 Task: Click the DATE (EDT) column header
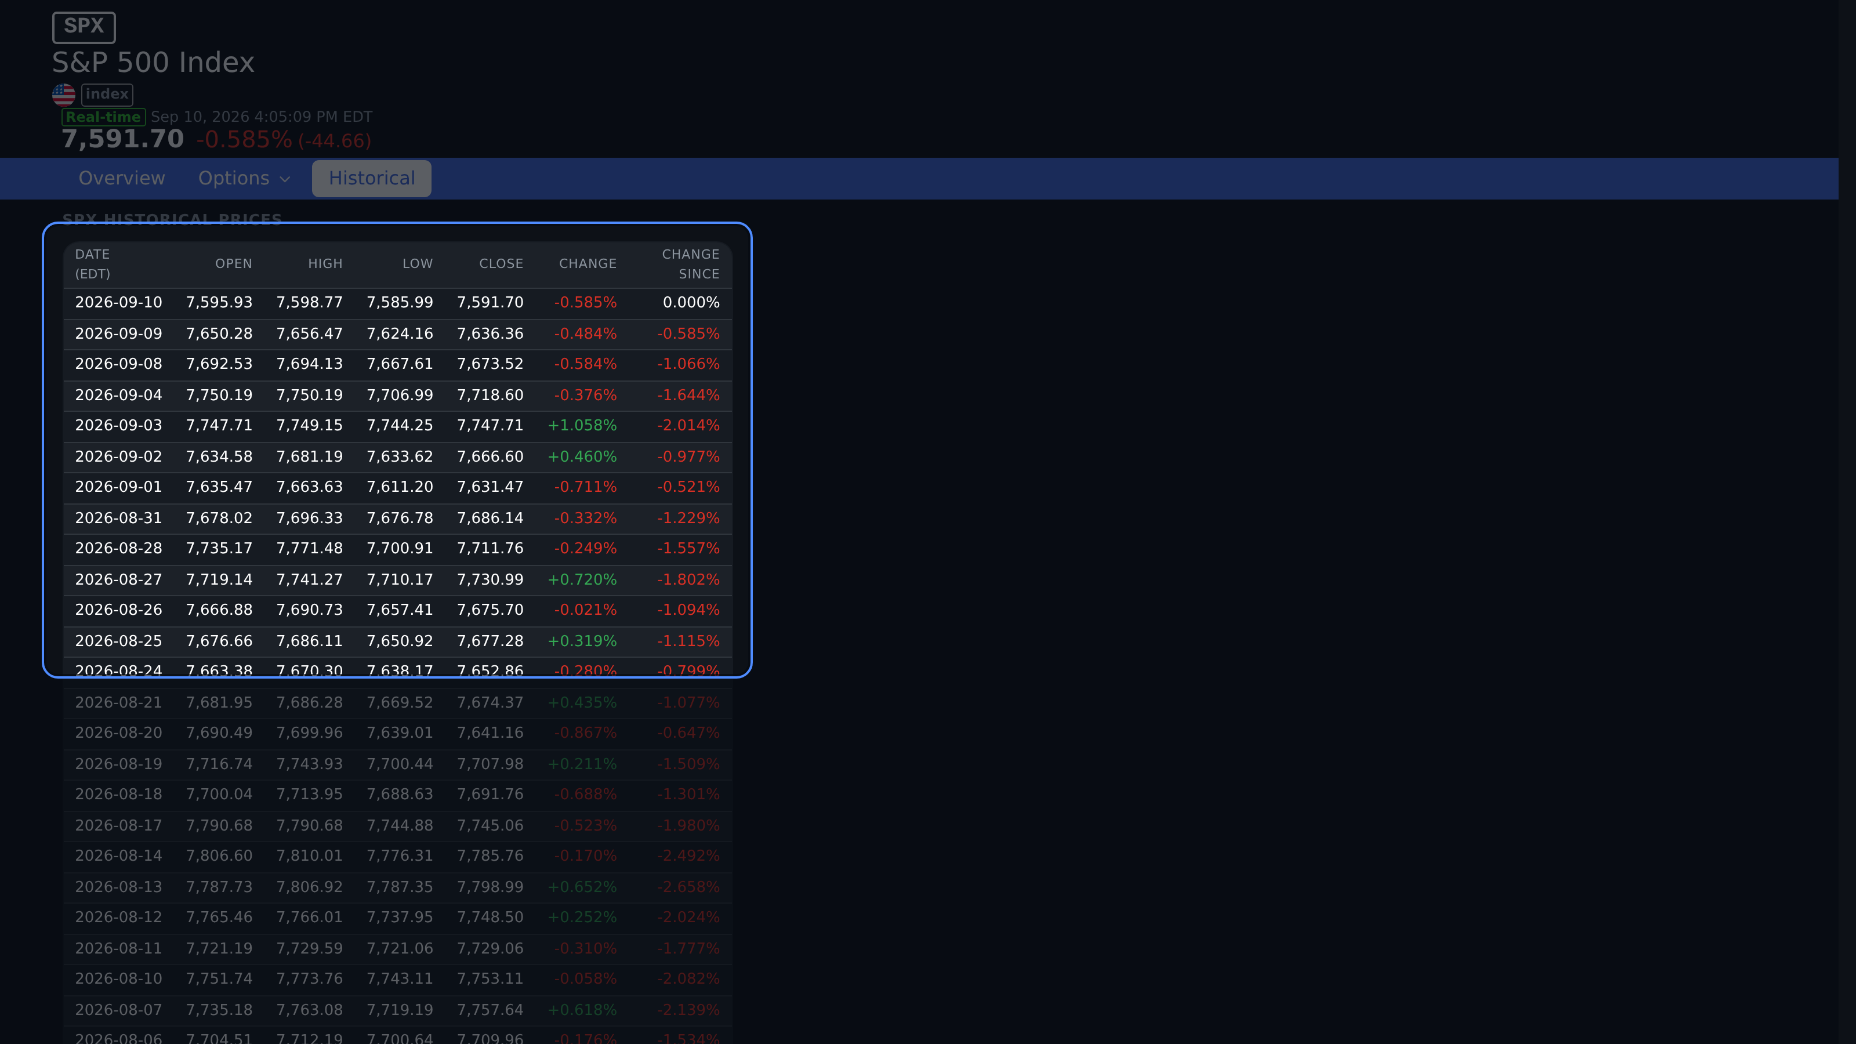(x=93, y=264)
